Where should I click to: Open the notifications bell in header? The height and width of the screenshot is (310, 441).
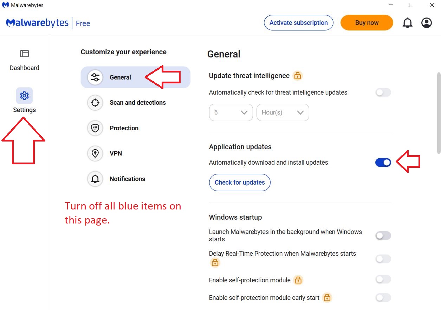click(x=407, y=23)
